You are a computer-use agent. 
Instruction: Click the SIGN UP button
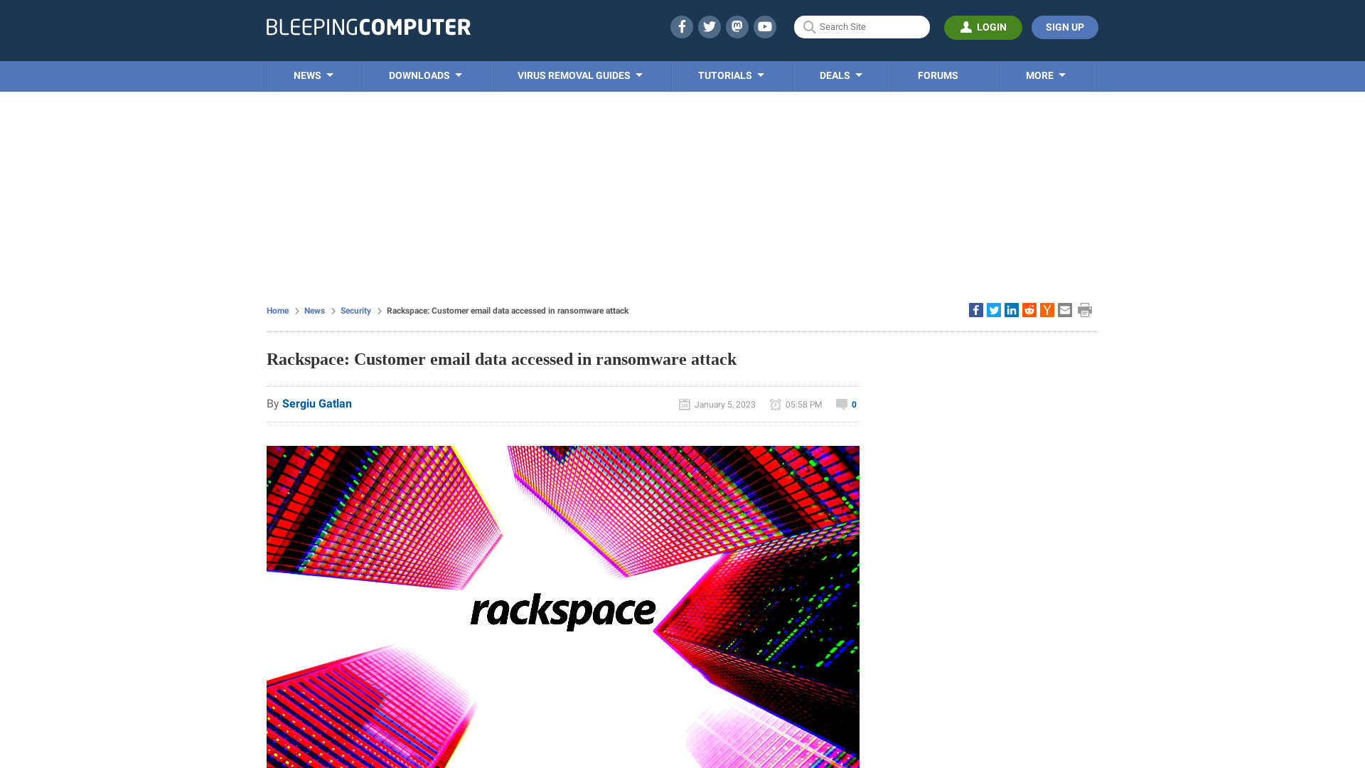click(x=1064, y=27)
